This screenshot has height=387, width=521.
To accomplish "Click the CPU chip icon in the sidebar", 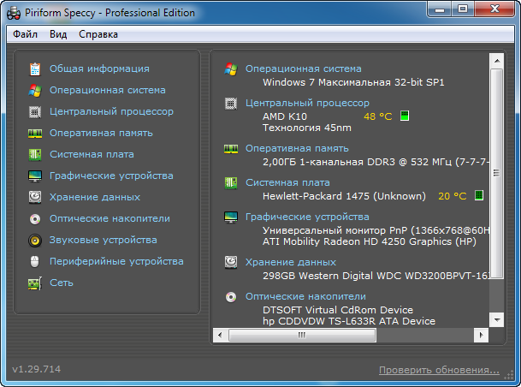I will tap(35, 112).
